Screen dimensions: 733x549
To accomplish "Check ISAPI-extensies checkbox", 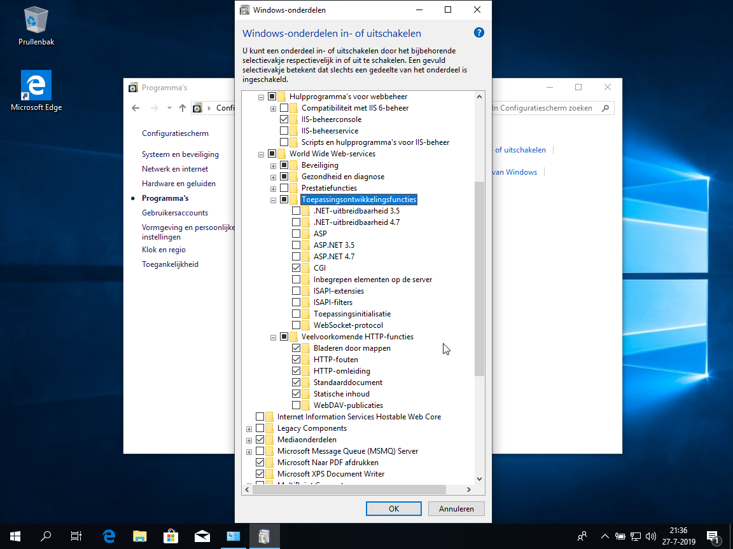I will pyautogui.click(x=296, y=291).
